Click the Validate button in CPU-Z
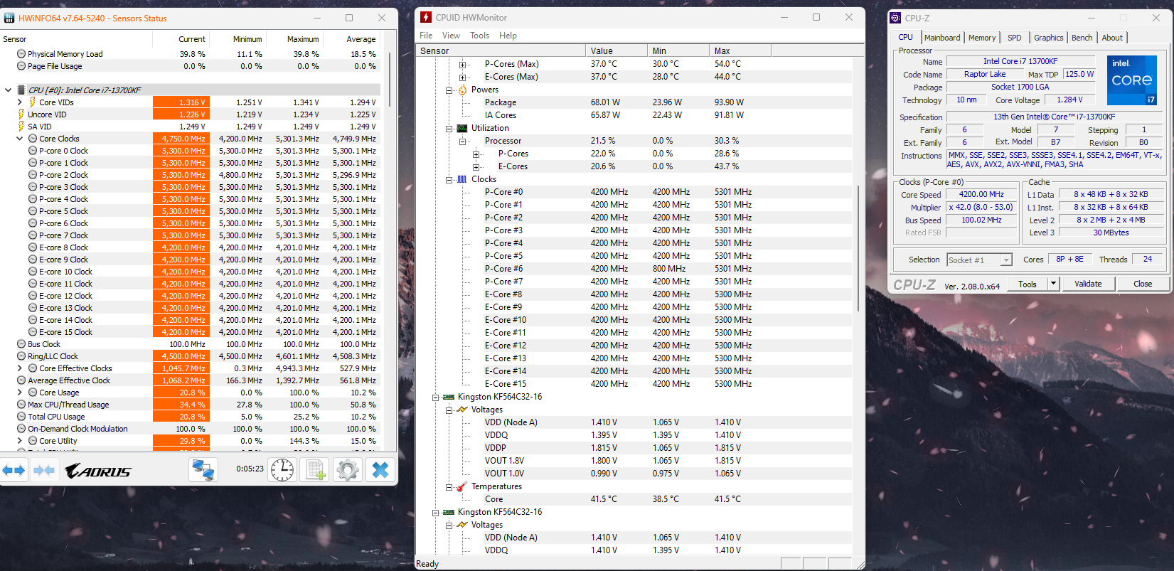 1088,284
